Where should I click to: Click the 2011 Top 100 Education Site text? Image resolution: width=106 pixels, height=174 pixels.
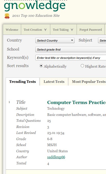(x=36, y=15)
